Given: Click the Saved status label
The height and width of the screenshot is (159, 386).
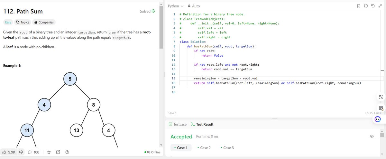Looking at the screenshot, I should point(172,113).
